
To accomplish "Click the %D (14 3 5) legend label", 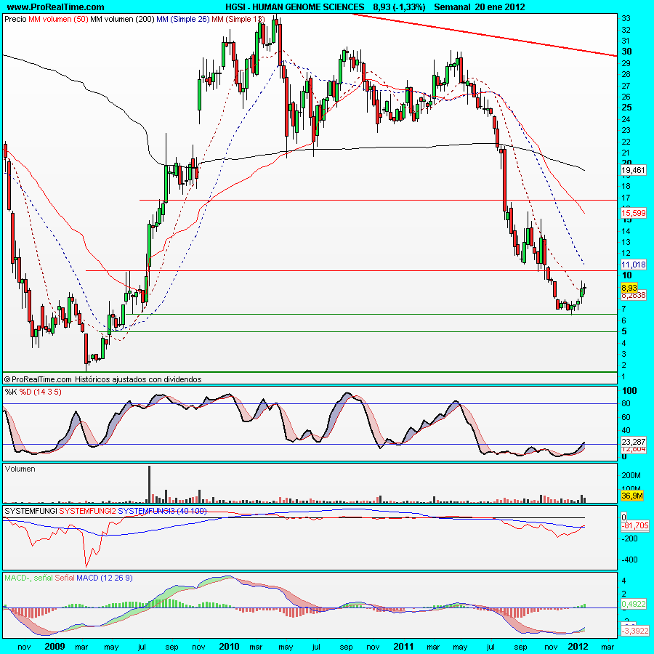I will click(41, 392).
